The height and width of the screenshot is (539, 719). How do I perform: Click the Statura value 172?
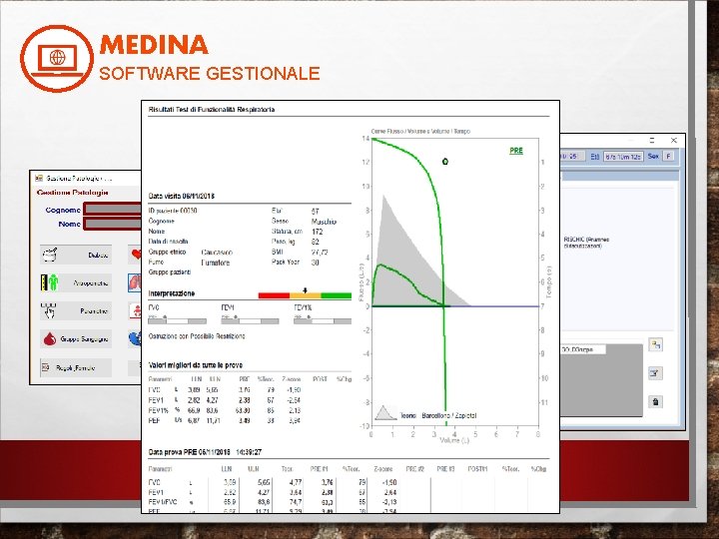(x=317, y=232)
